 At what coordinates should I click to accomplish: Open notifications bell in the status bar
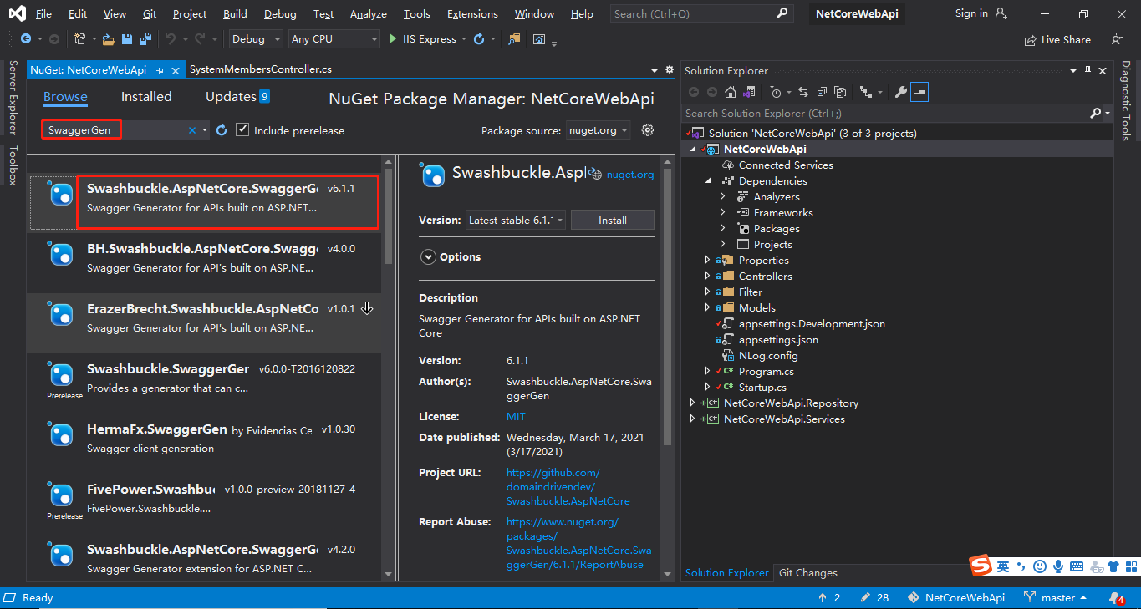click(x=1116, y=598)
